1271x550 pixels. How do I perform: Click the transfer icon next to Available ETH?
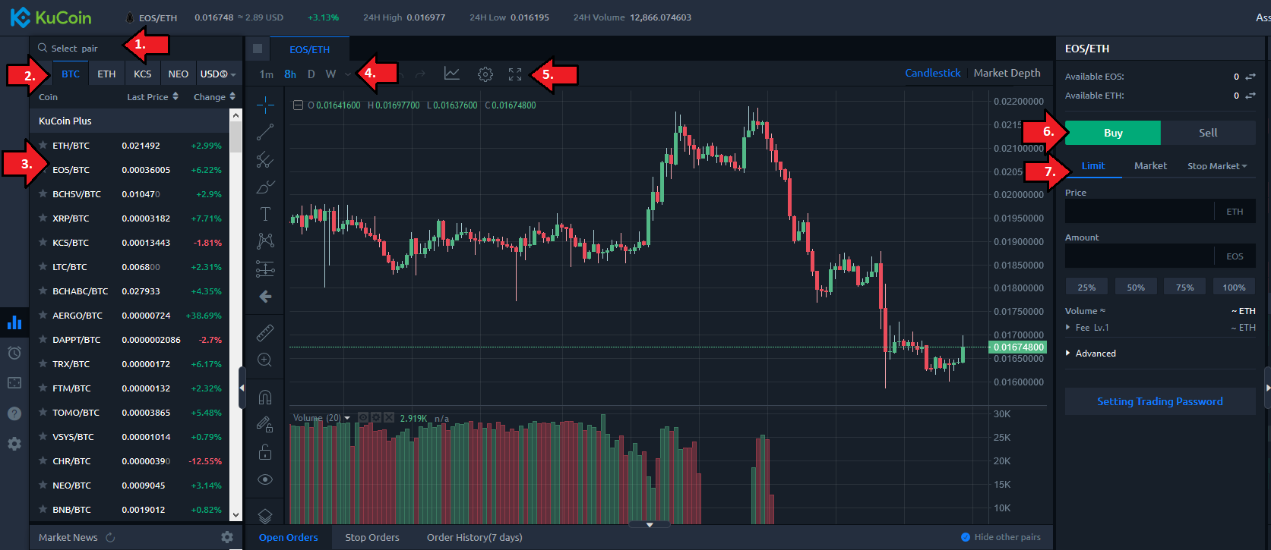tap(1250, 96)
